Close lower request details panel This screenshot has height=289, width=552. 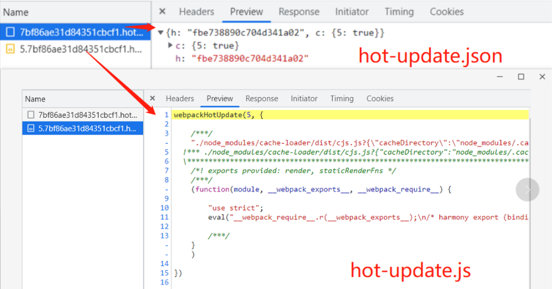pyautogui.click(x=153, y=98)
